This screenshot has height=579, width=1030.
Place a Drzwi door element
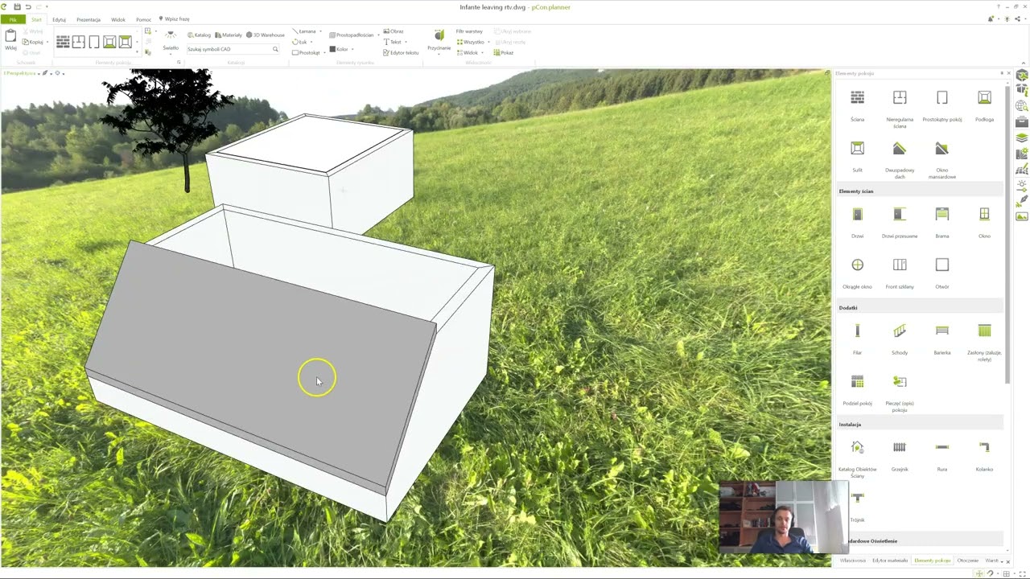click(x=857, y=221)
